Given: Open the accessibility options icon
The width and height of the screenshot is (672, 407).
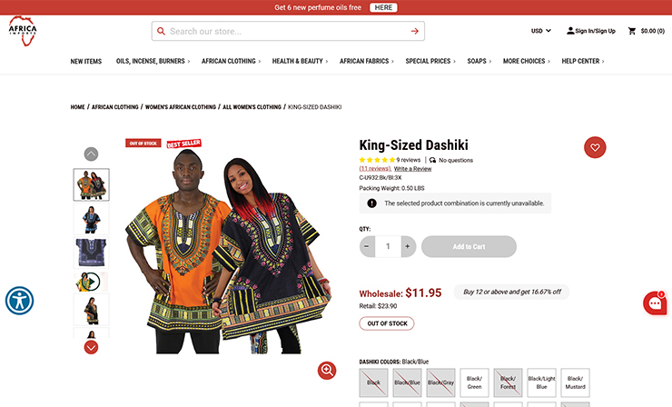Looking at the screenshot, I should 19,301.
